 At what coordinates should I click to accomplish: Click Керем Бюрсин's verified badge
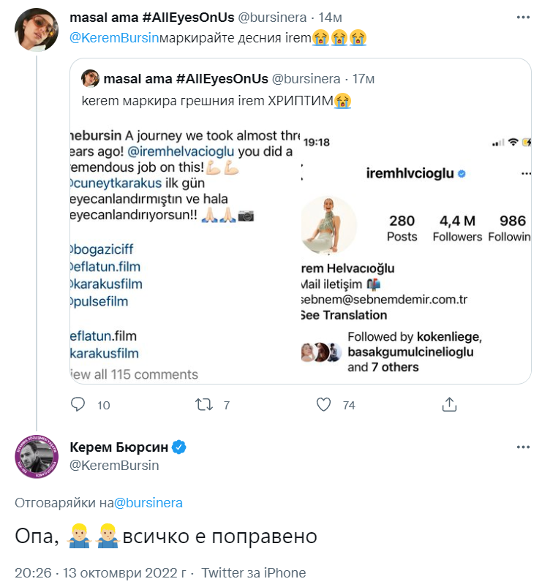179,447
